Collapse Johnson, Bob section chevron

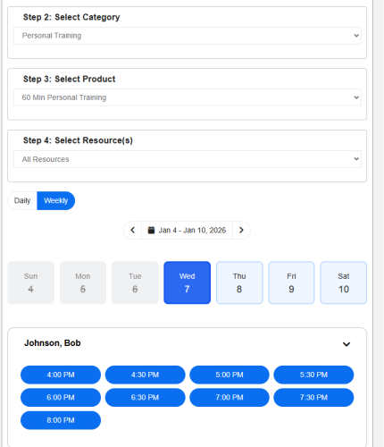click(x=346, y=344)
